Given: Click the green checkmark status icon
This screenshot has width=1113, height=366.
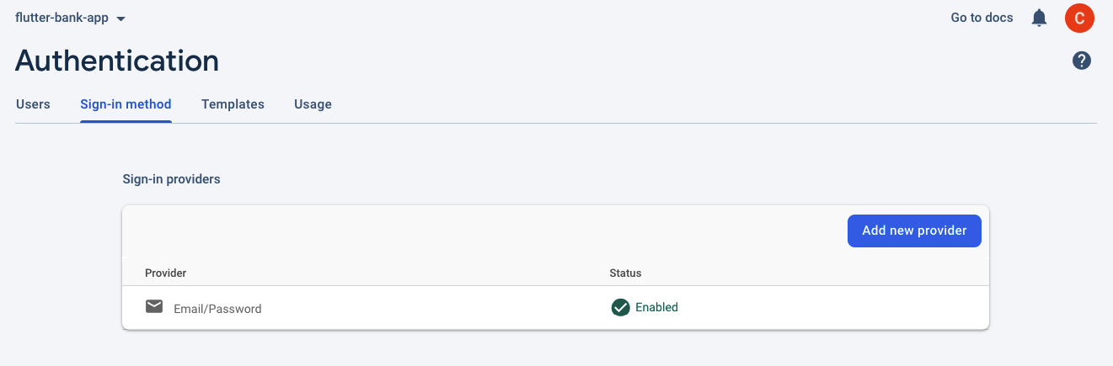Looking at the screenshot, I should click(621, 307).
